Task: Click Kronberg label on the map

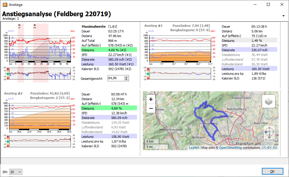Action: pyautogui.click(x=211, y=123)
